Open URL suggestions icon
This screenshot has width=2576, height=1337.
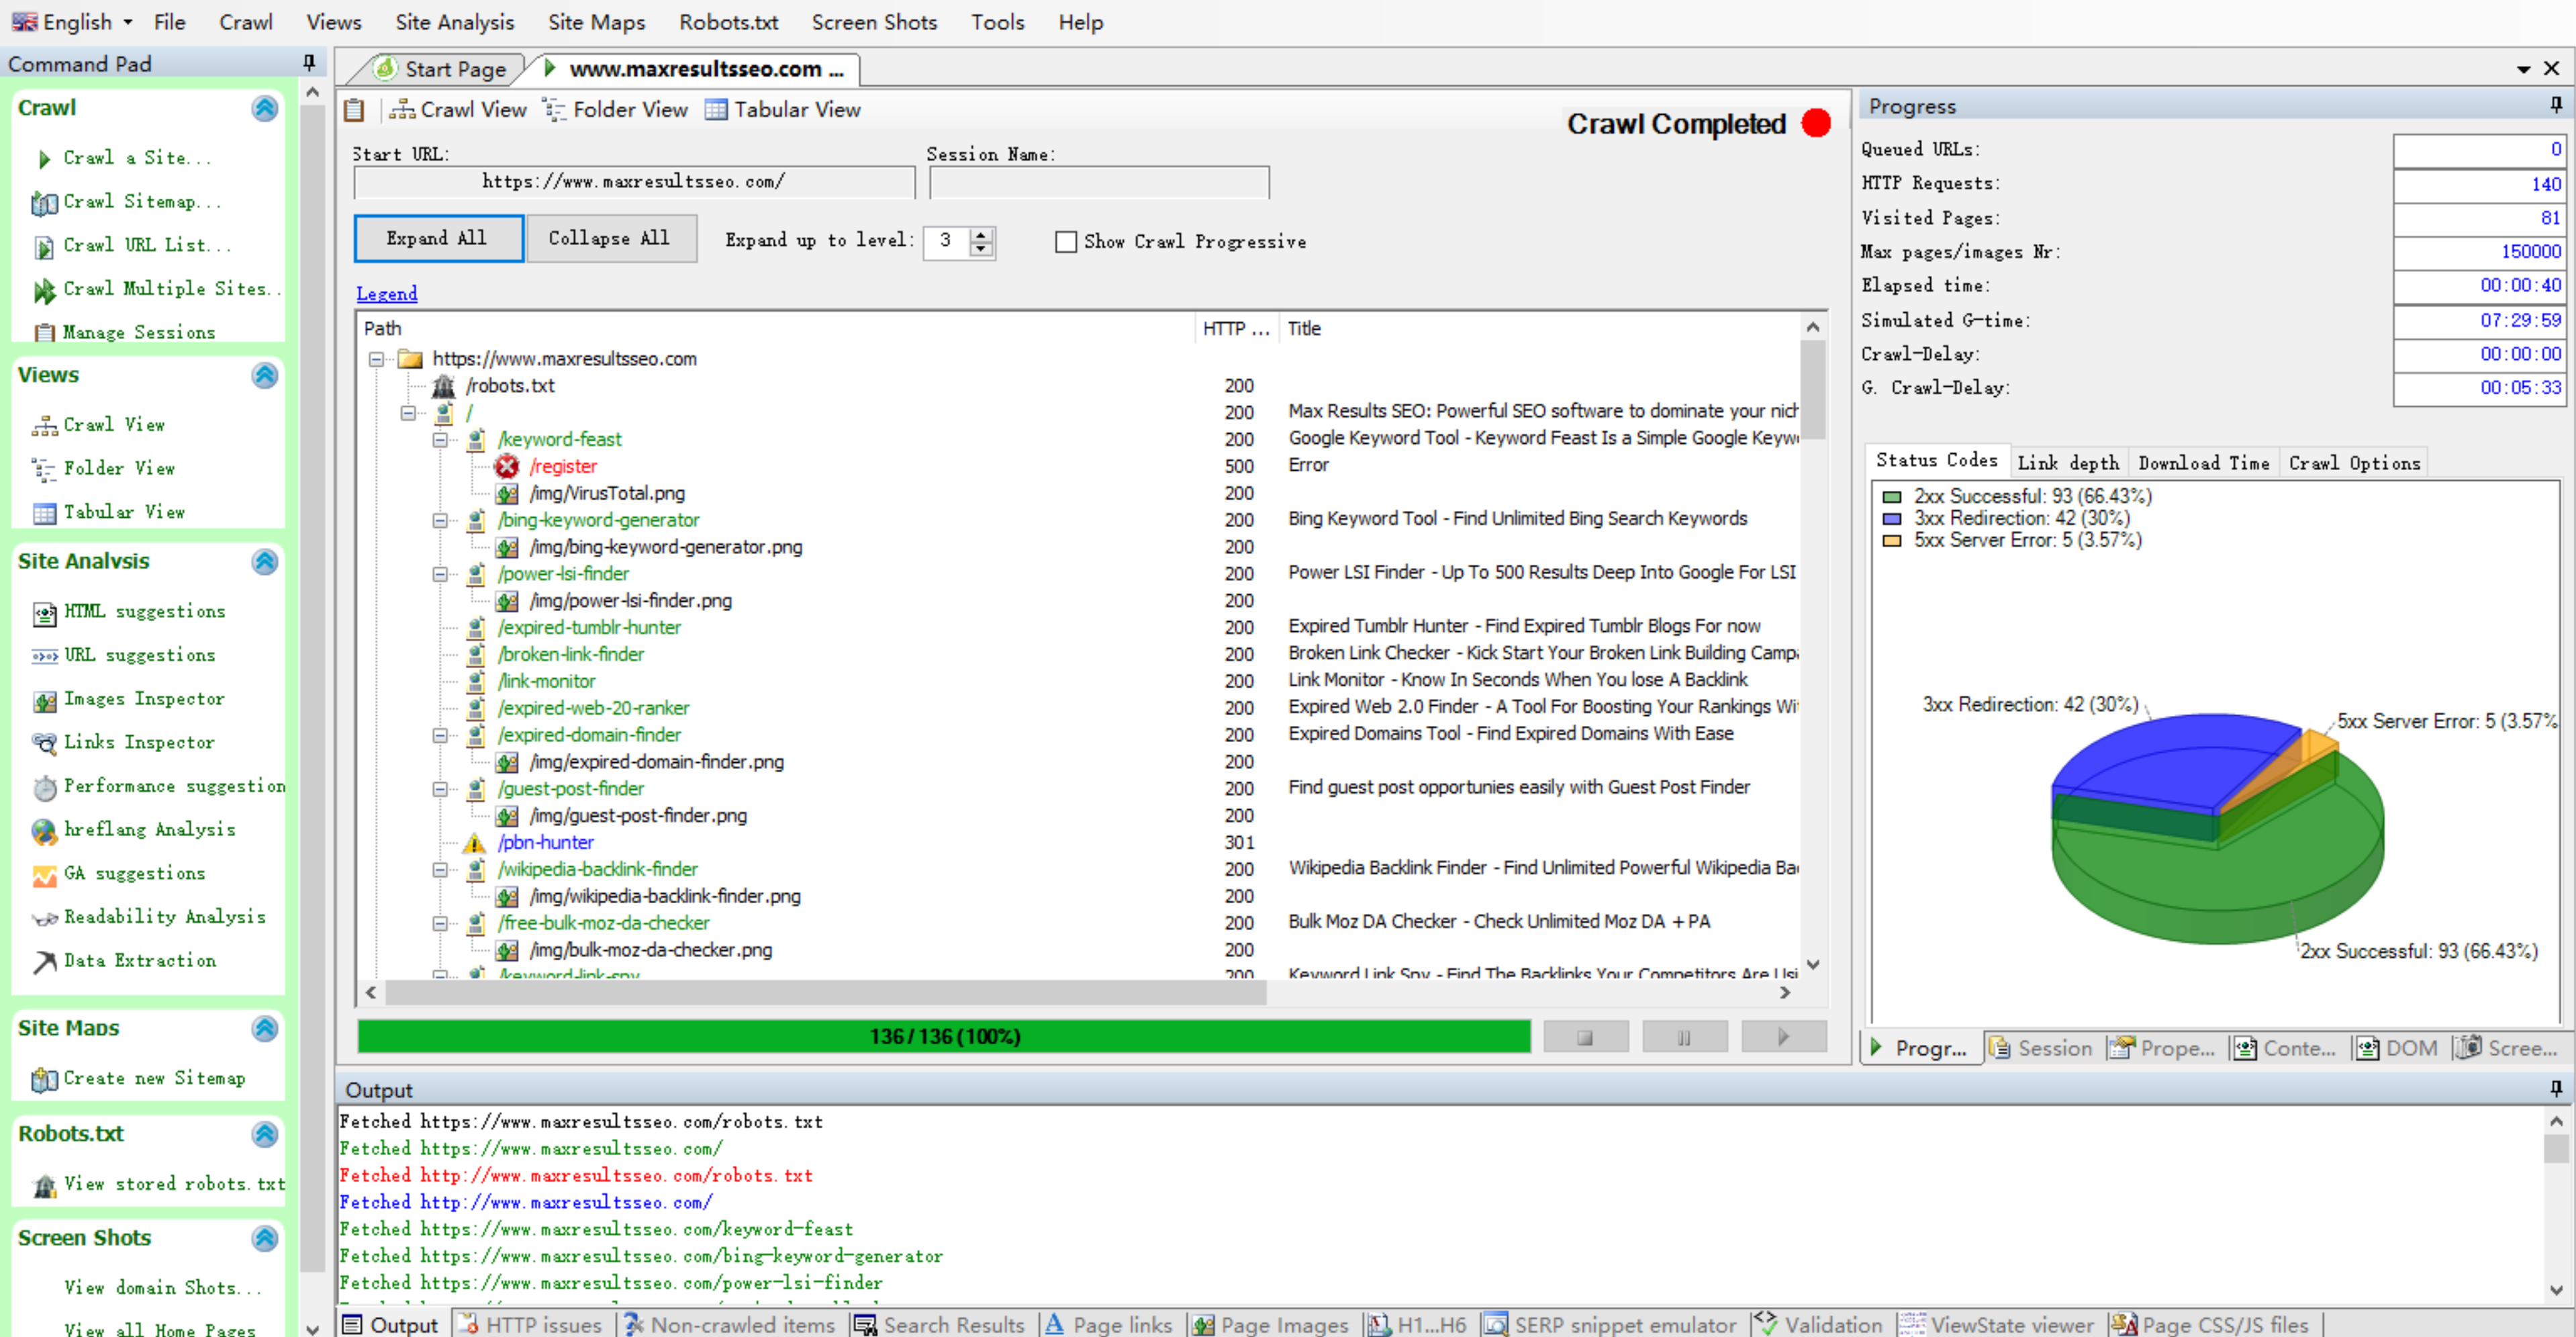point(44,656)
